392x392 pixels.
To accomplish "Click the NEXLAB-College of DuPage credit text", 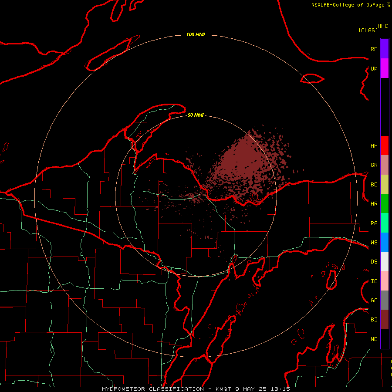I will (x=348, y=5).
